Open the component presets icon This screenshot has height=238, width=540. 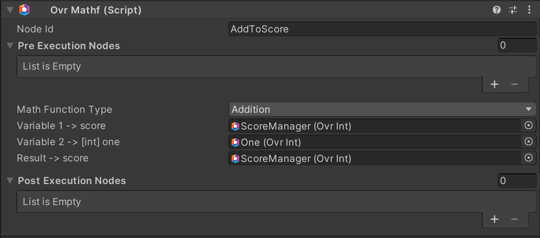click(512, 10)
